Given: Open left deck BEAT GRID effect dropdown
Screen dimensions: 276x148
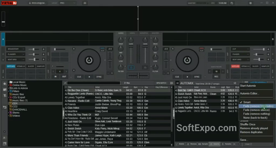Looking at the screenshot, I should pyautogui.click(x=15, y=60).
